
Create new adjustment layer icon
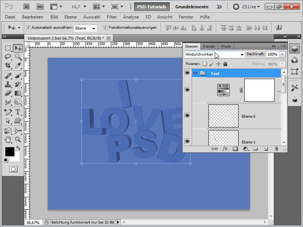click(245, 149)
